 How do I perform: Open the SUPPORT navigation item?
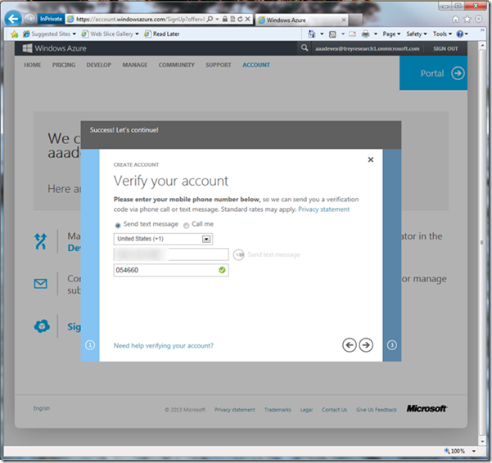click(x=219, y=65)
